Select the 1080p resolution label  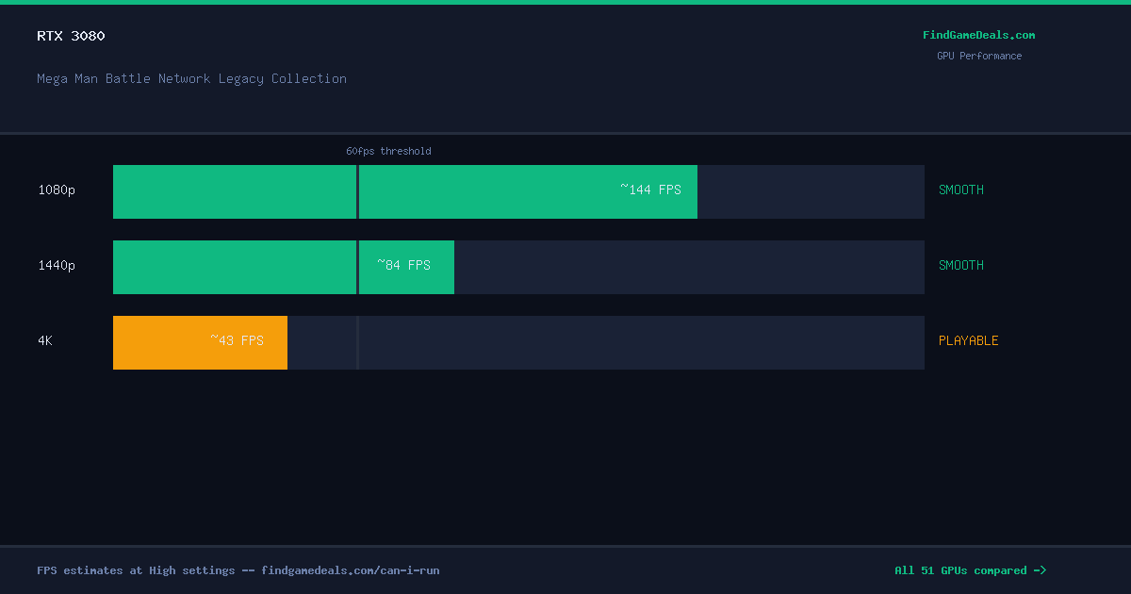[57, 190]
